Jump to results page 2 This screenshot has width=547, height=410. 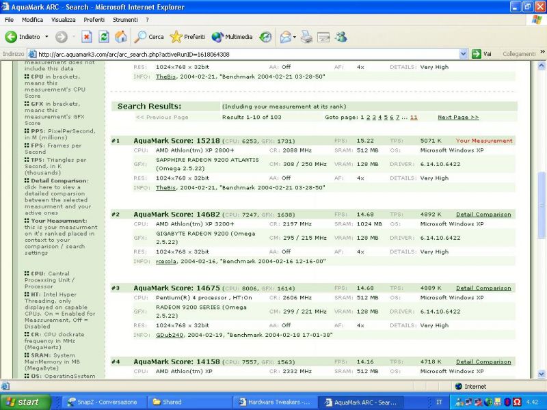[x=368, y=117]
